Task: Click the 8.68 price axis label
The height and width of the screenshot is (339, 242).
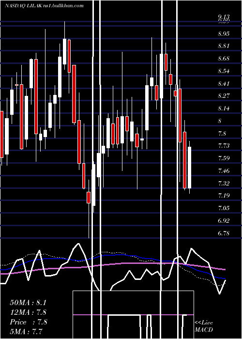Action: [224, 59]
